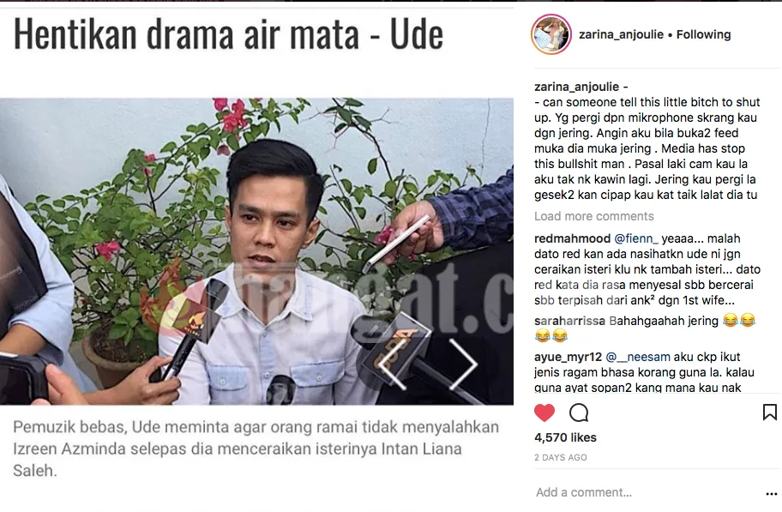This screenshot has height=512, width=782.
Task: Open the comment speech bubble icon
Action: [579, 413]
